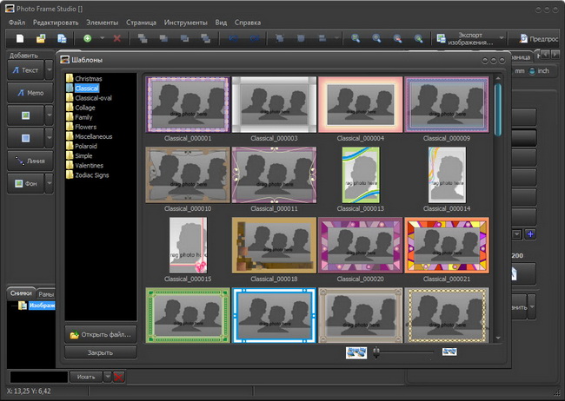Switch to the Снимки tab

click(x=21, y=293)
